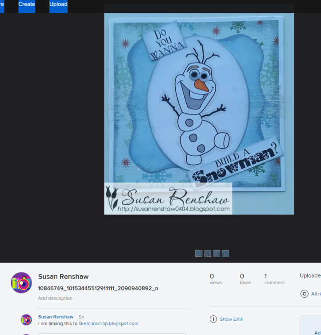This screenshot has width=321, height=335.
Task: Click the Add description field
Action: pos(55,298)
